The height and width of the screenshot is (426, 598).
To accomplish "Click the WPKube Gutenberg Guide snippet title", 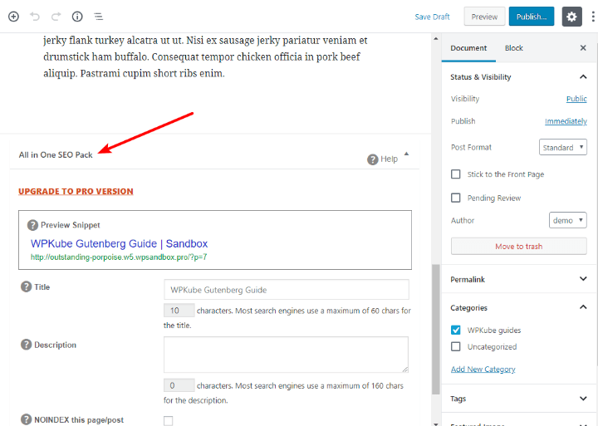I will coord(119,243).
